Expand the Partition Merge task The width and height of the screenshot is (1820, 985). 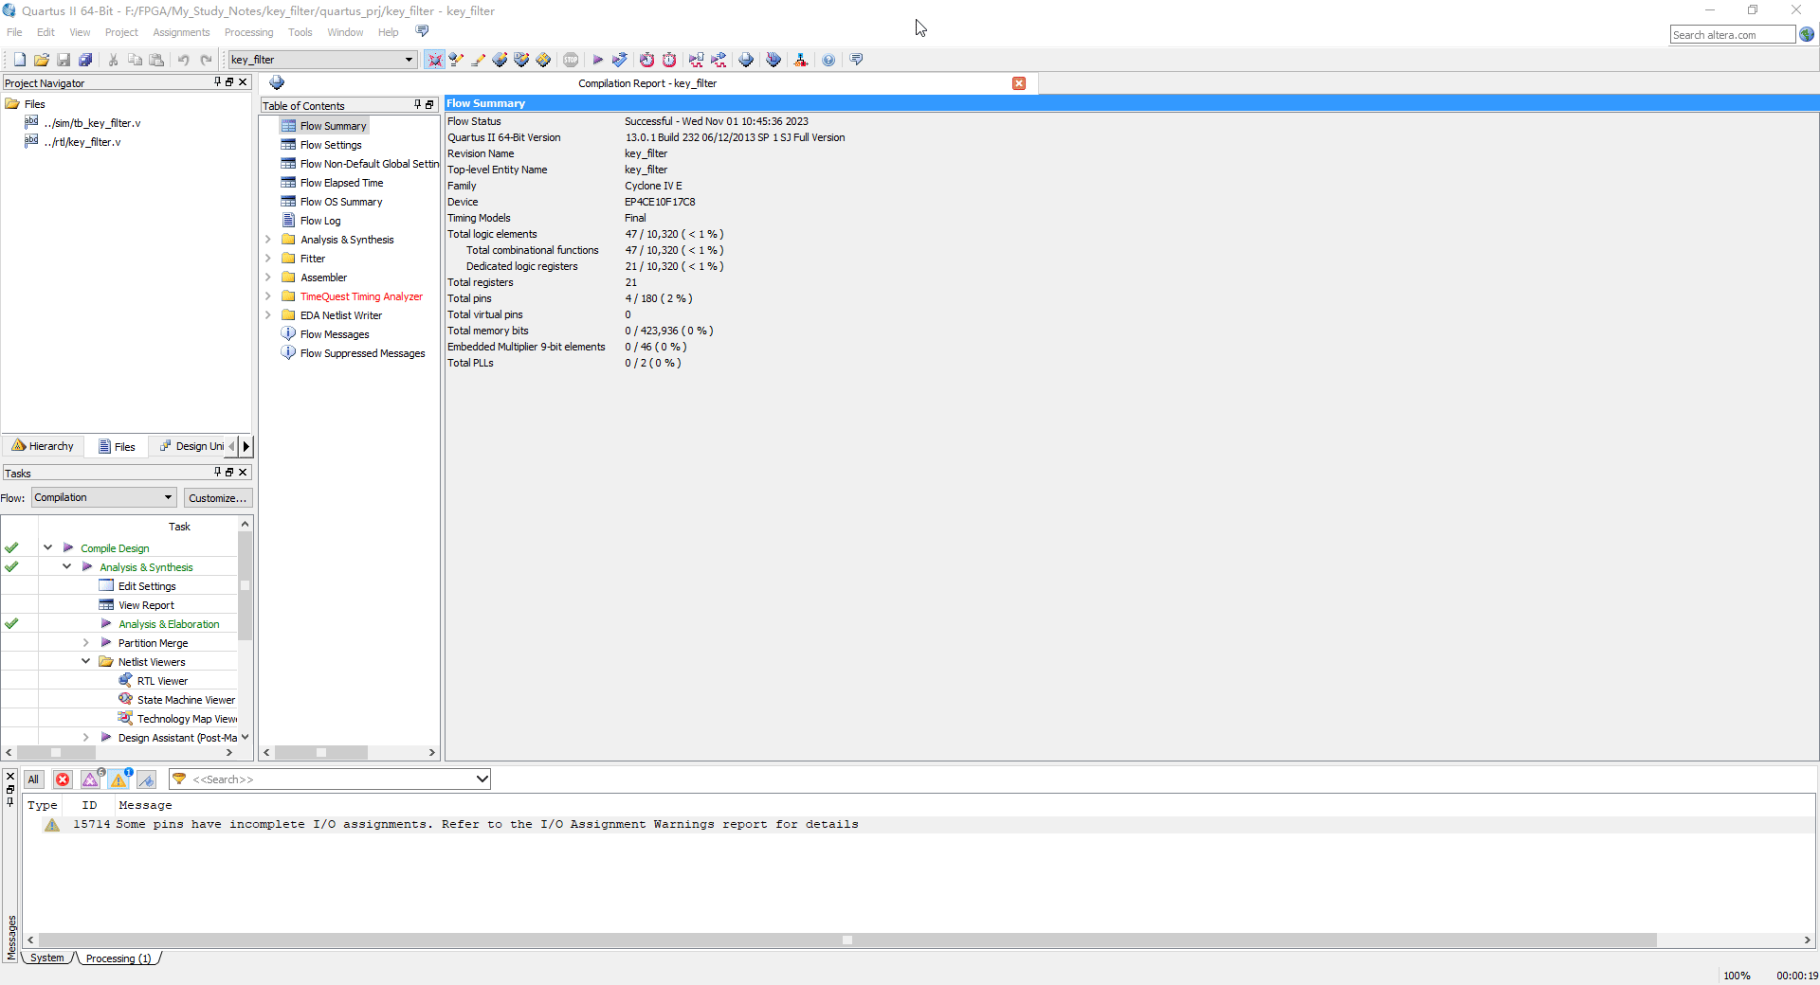pyautogui.click(x=85, y=642)
